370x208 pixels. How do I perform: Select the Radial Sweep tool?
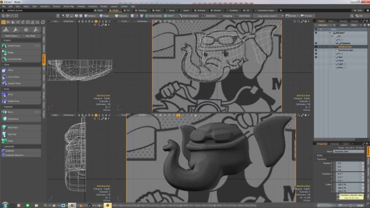pyautogui.click(x=21, y=46)
